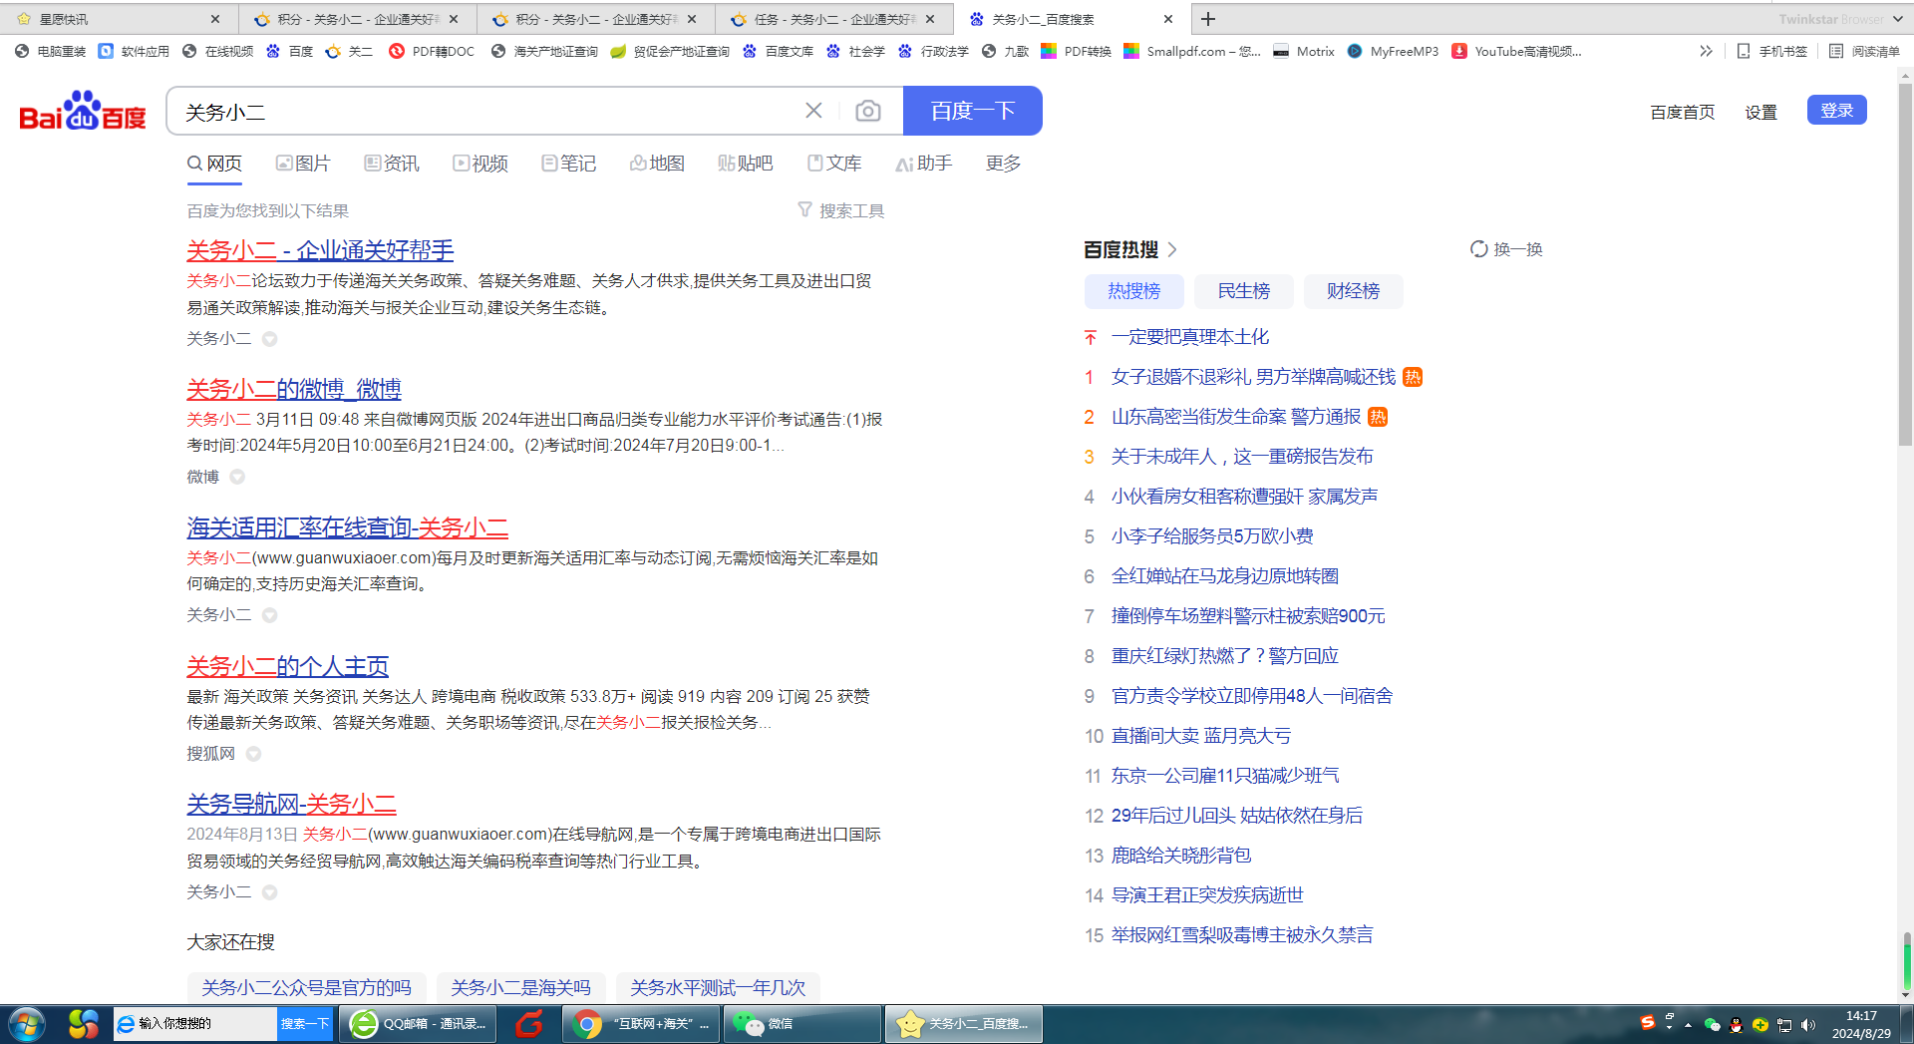Switch to the 图片 search tab
This screenshot has width=1914, height=1044.
[303, 164]
